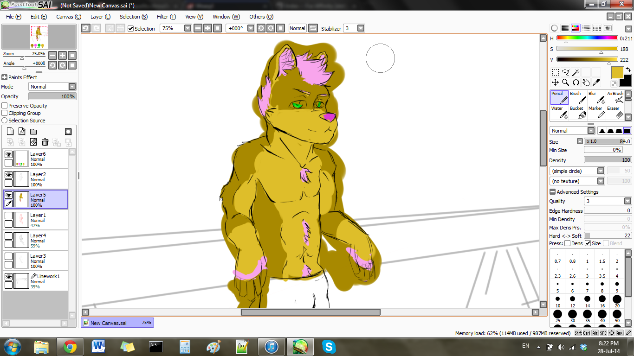
Task: Activate the Zoom magnifier tool
Action: pos(565,83)
